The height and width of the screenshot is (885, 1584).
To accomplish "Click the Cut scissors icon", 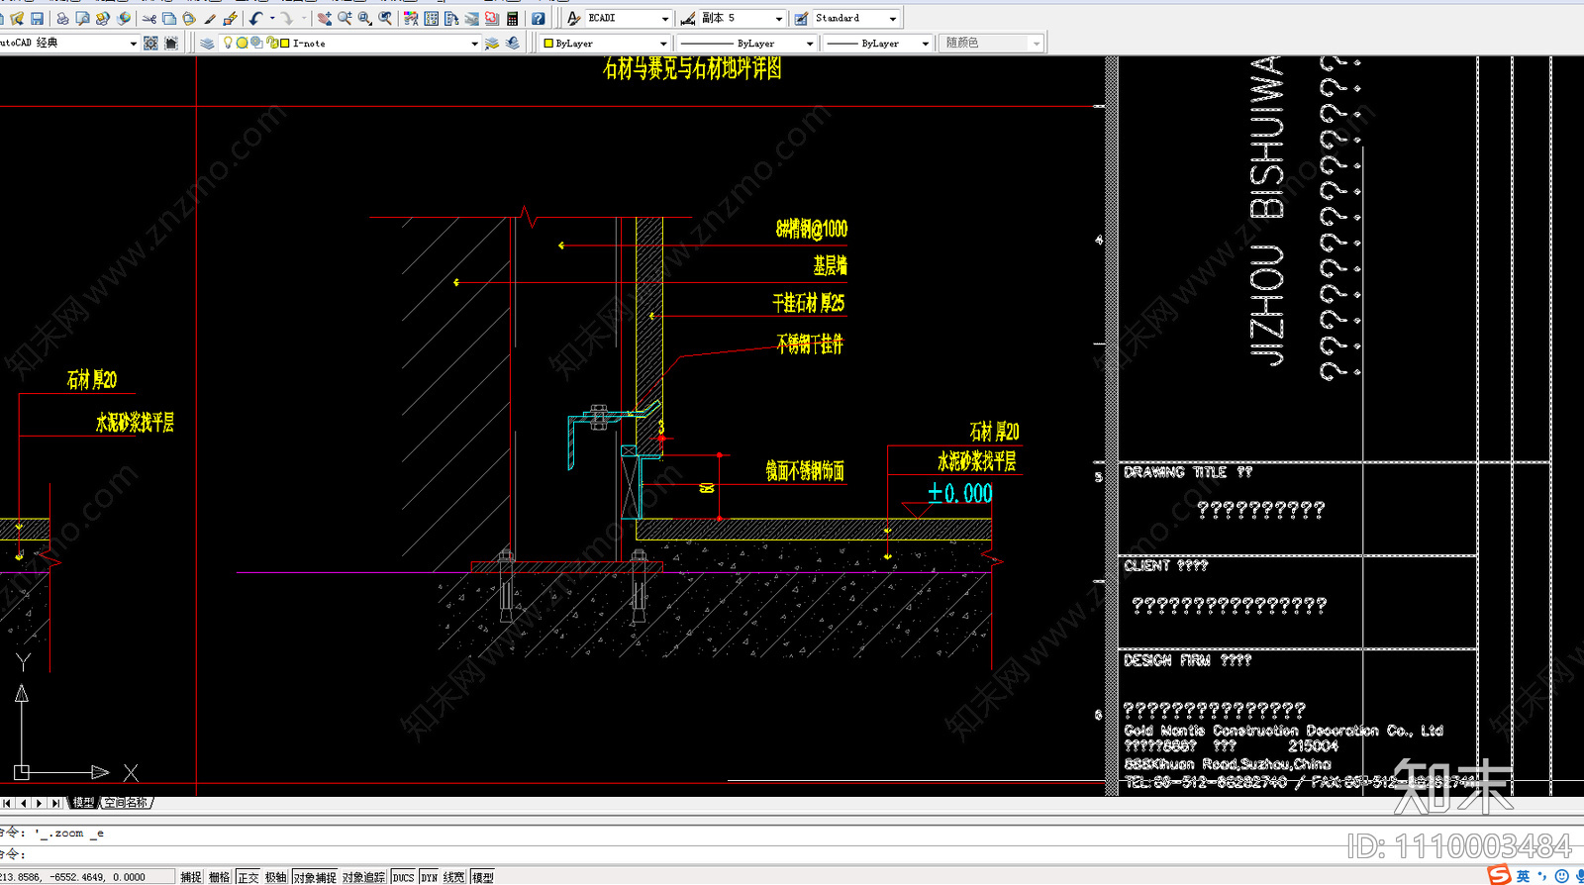I will pyautogui.click(x=149, y=19).
